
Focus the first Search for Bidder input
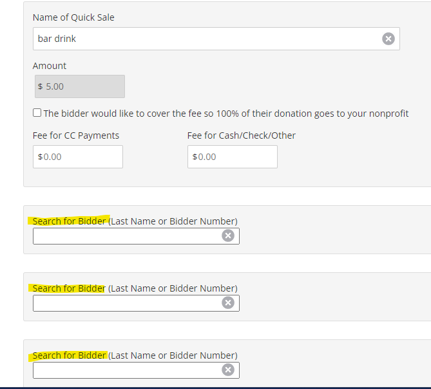[x=136, y=236]
